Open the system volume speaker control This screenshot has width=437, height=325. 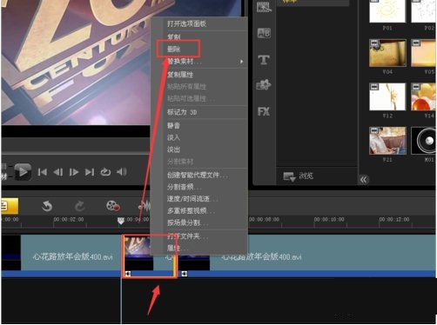click(x=122, y=172)
